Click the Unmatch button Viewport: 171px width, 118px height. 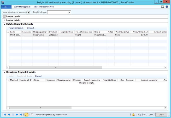point(30,28)
